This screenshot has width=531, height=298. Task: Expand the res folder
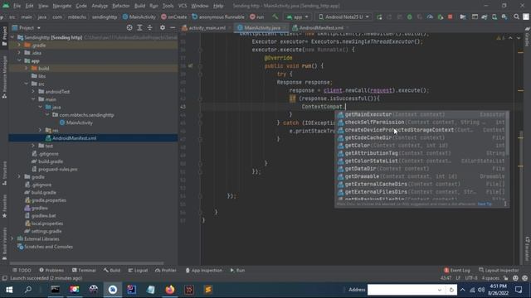[x=40, y=130]
